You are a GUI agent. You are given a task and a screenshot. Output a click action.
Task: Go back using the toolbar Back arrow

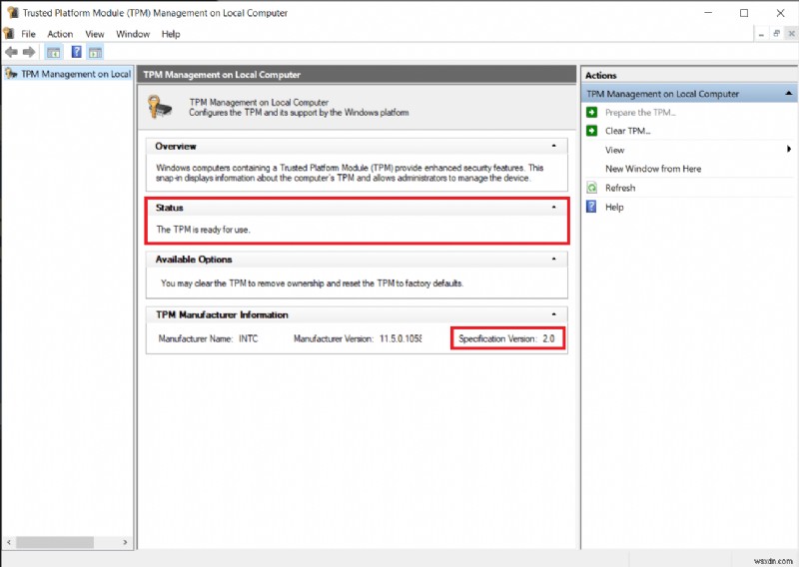(x=11, y=52)
